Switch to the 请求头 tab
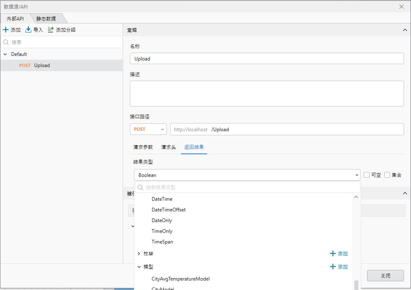This screenshot has width=411, height=290. 169,147
